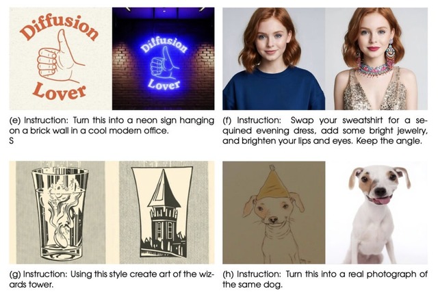
Task: Click the caption (f) sequined dress instruction
Action: click(325, 131)
